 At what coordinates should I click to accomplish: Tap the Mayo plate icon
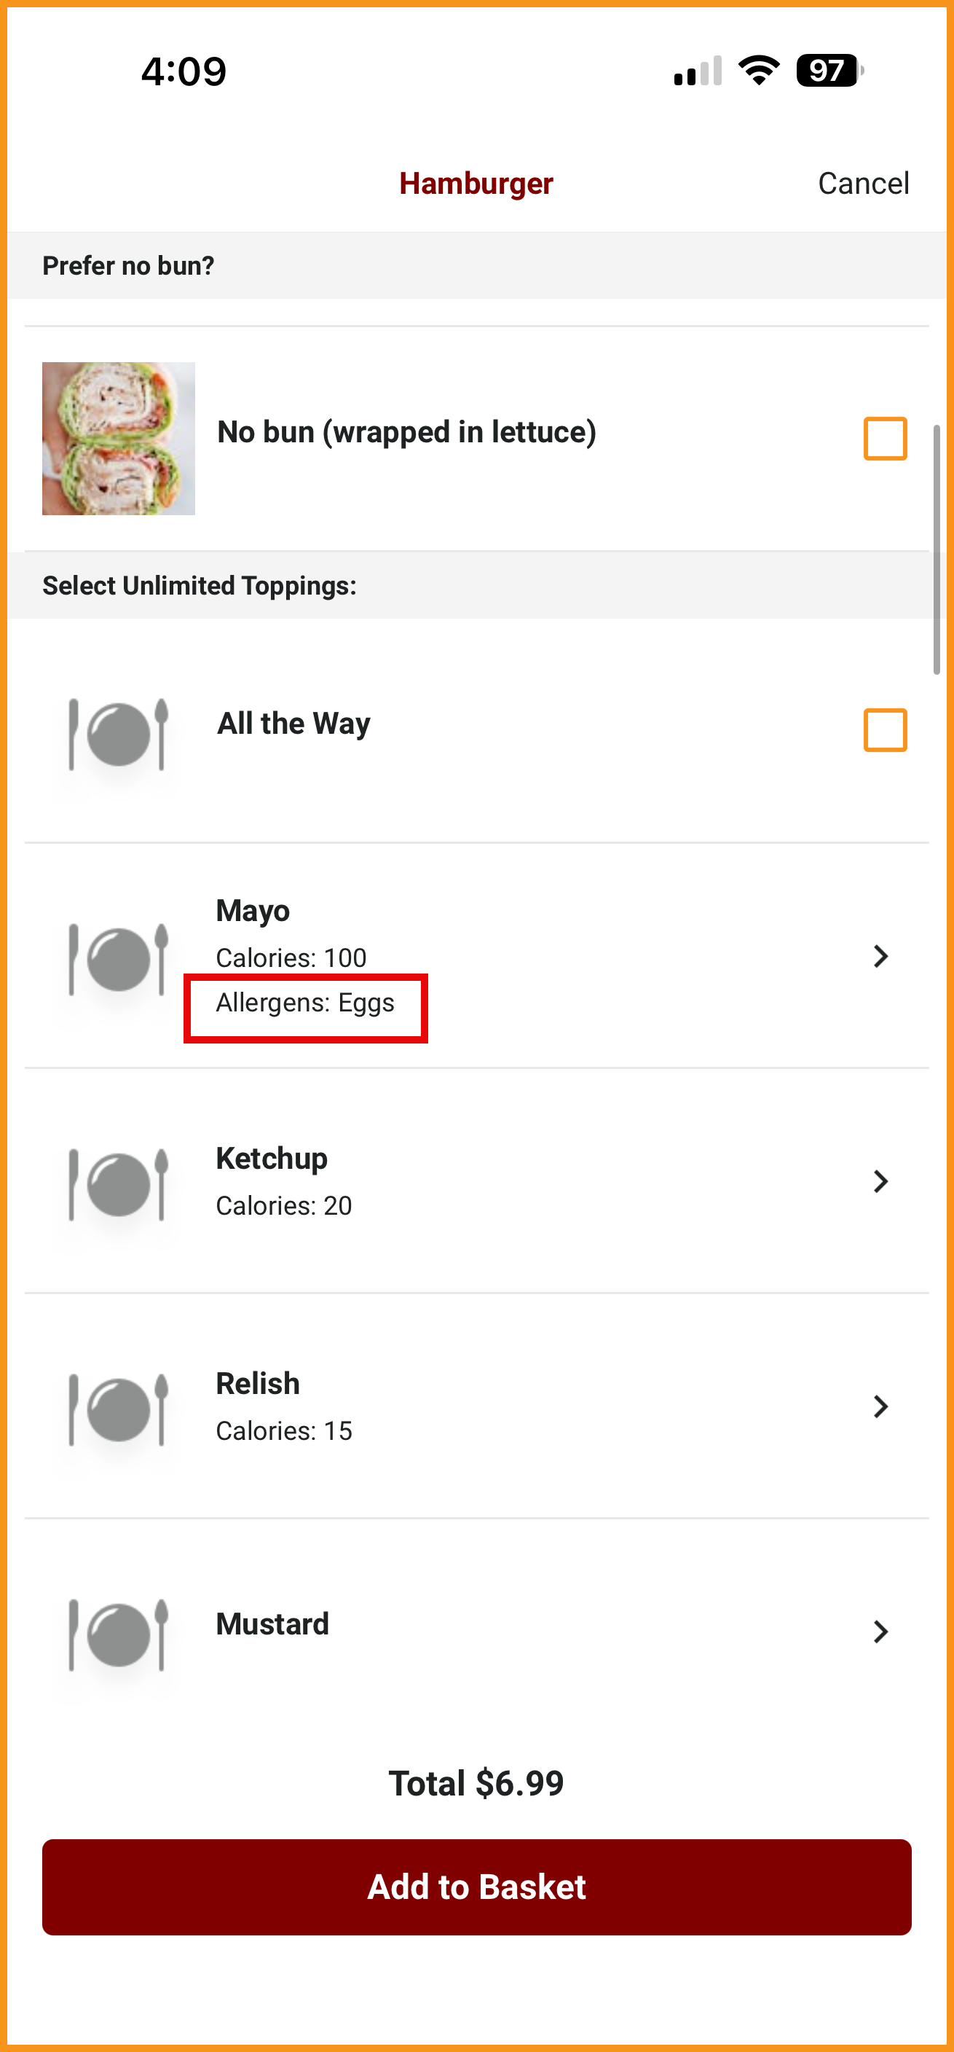pos(119,958)
